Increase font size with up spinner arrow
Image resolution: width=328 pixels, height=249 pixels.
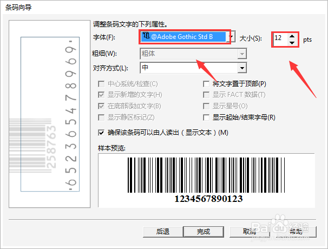(x=292, y=36)
